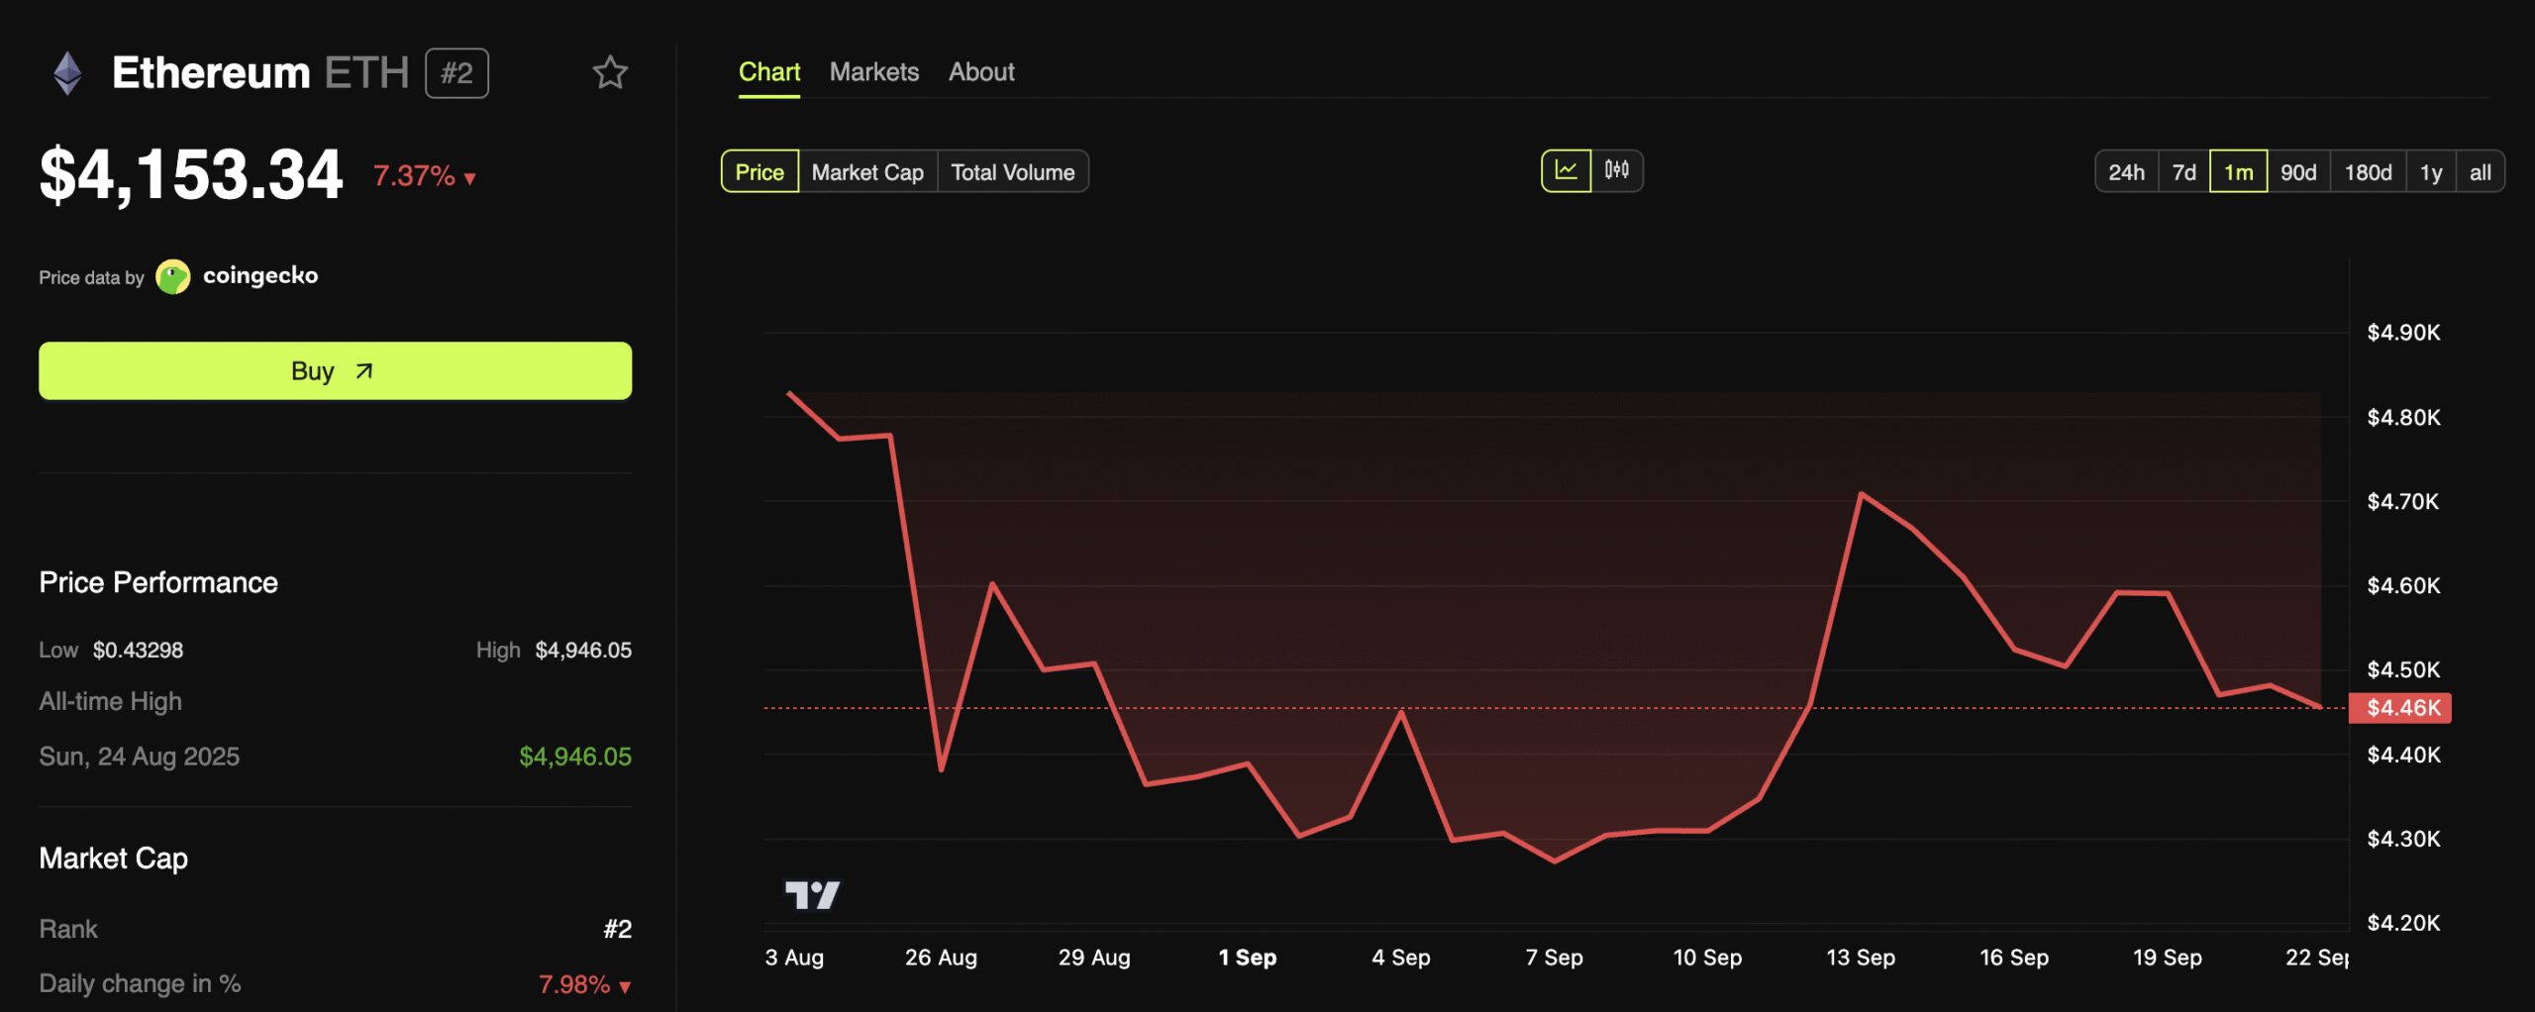Viewport: 2535px width, 1012px height.
Task: Open the Markets tab
Action: [873, 72]
